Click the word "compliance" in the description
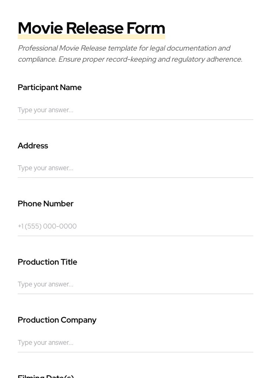Viewport: 271px width, 378px height. point(36,59)
